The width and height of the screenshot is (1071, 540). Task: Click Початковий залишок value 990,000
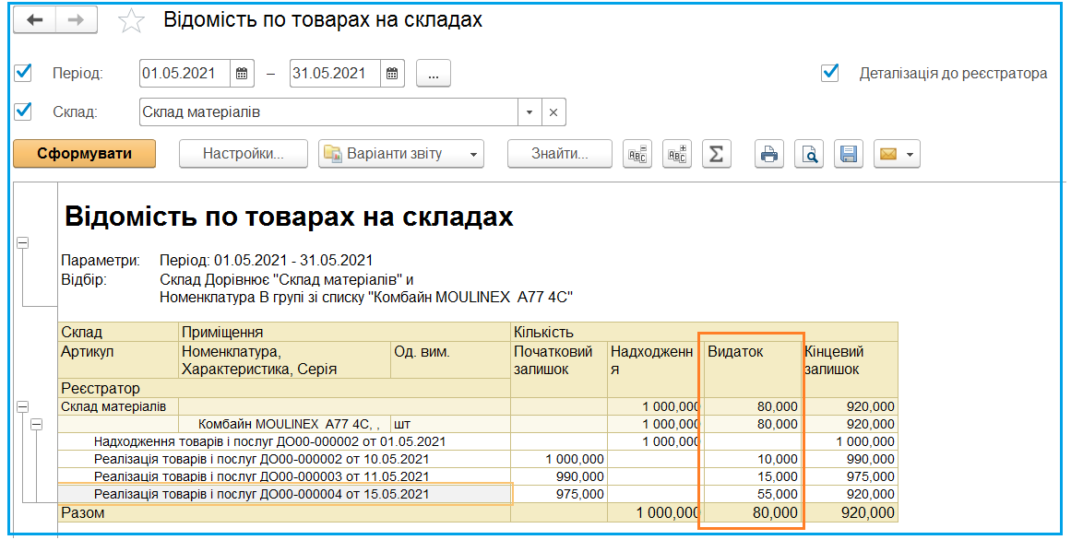tap(559, 476)
